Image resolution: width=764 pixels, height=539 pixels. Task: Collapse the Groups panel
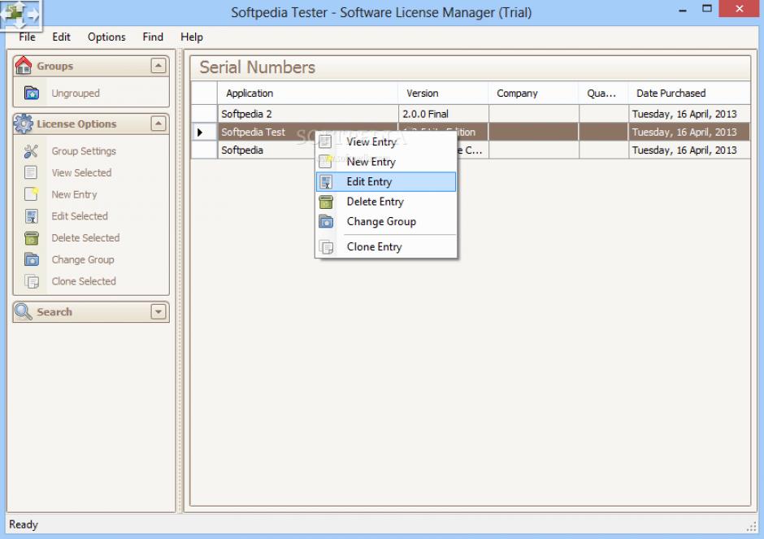click(x=158, y=65)
